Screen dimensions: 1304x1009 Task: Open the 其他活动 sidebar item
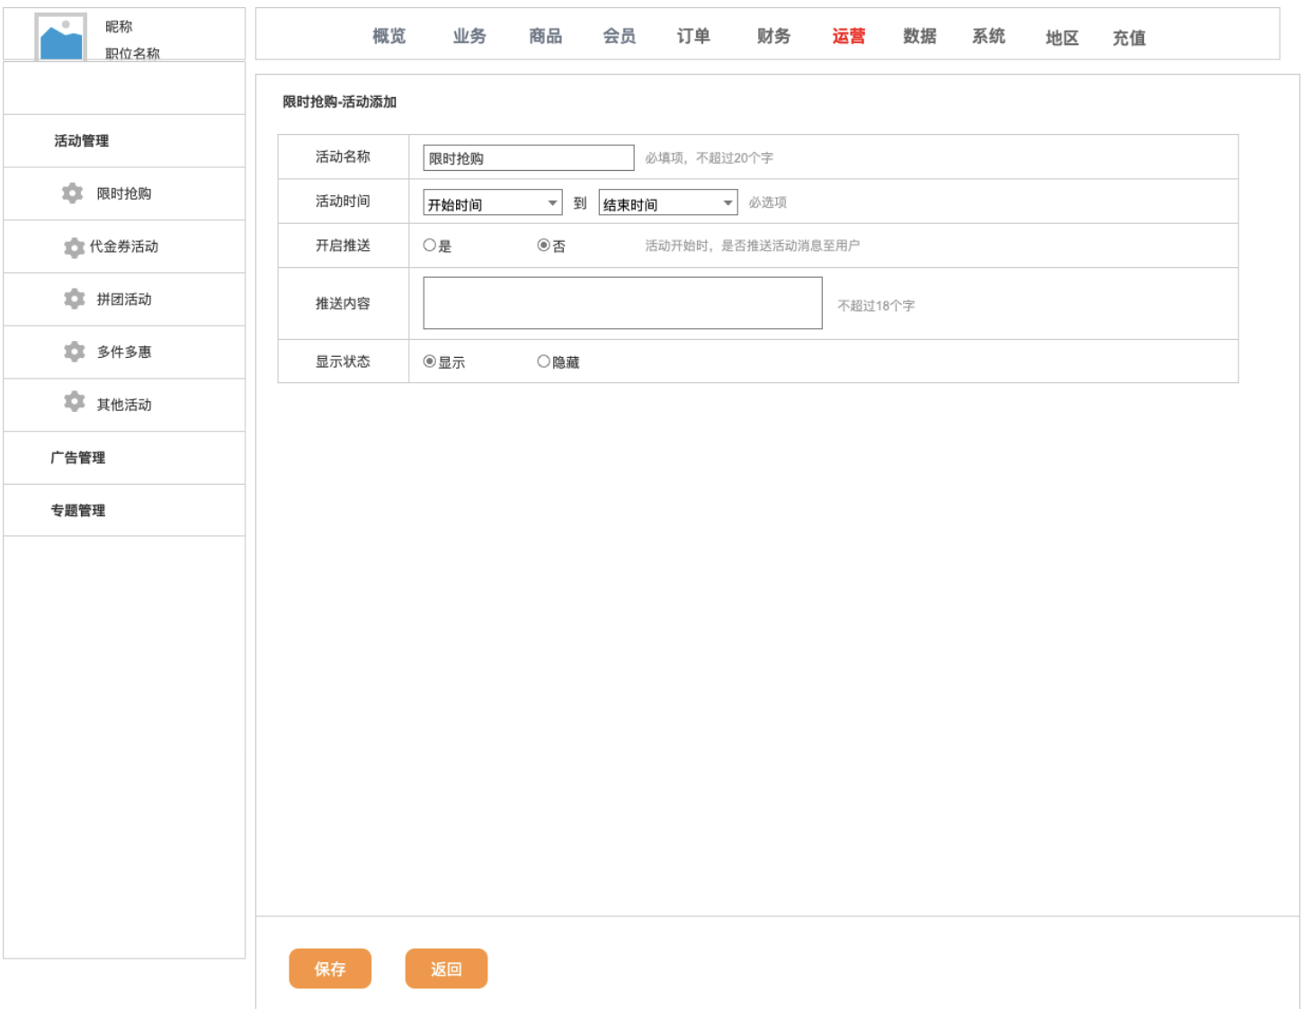(124, 405)
